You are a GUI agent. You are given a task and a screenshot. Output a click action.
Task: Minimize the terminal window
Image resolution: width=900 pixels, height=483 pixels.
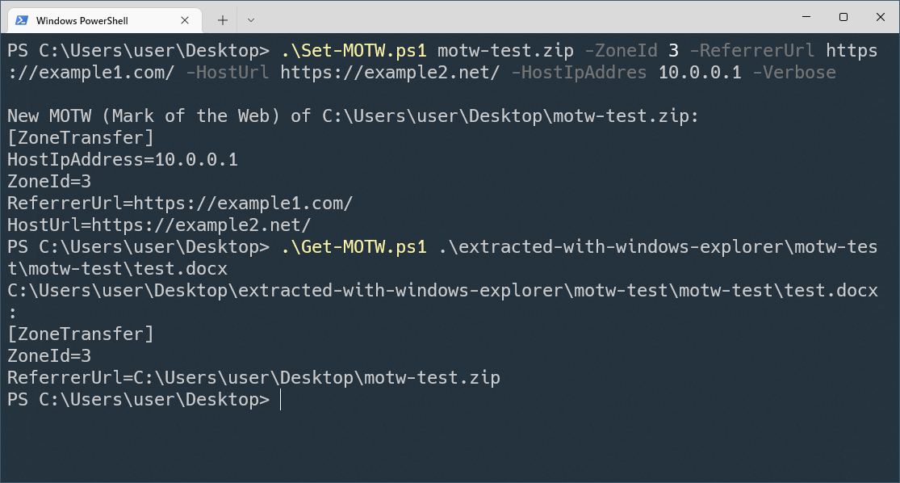pos(806,17)
